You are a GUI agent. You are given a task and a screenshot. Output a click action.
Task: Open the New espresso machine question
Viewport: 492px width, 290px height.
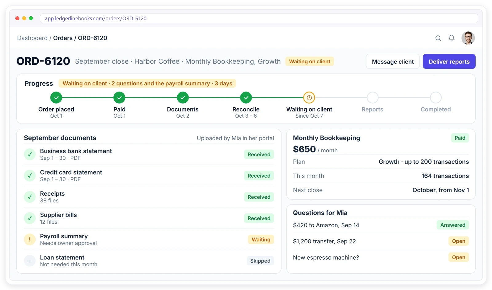tap(381, 257)
